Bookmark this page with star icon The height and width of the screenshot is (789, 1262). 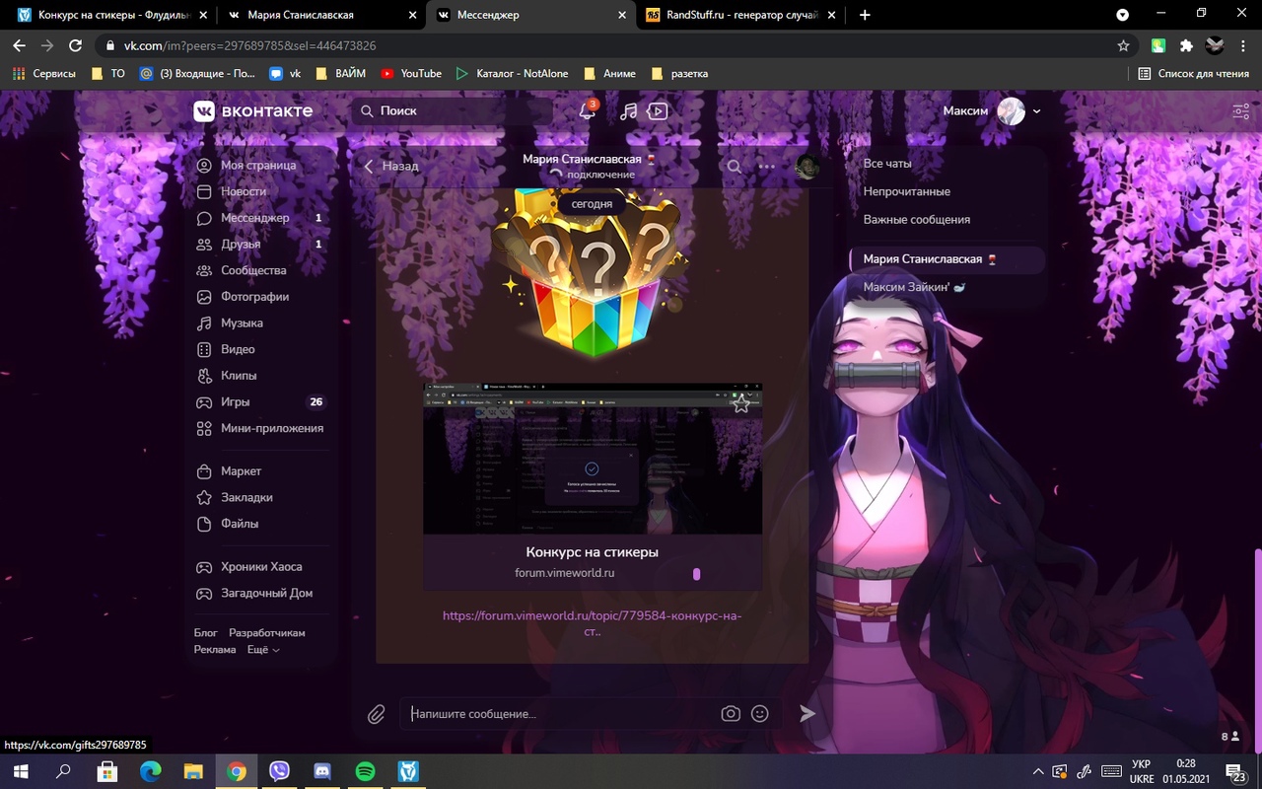1123,45
